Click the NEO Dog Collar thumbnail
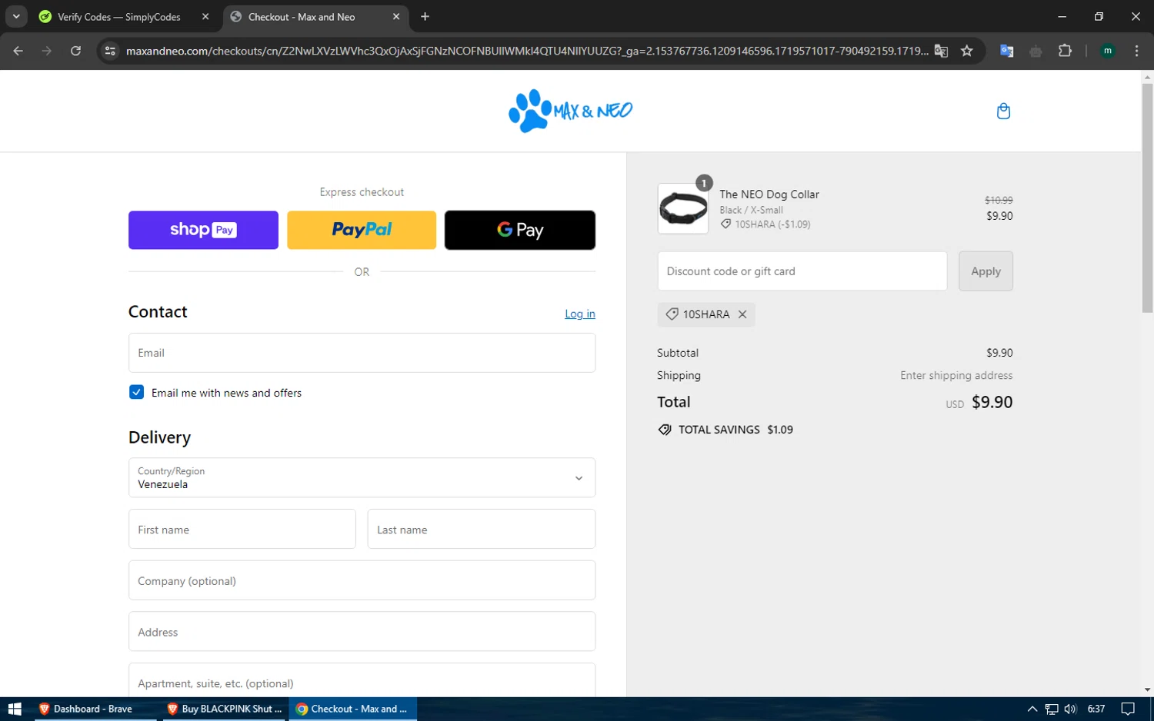Viewport: 1154px width, 721px height. 683,208
